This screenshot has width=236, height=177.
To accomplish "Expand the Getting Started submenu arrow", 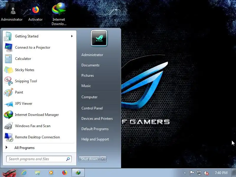I will 72,36.
